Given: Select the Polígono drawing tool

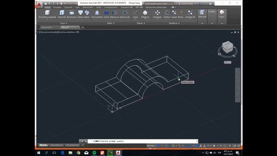Looking at the screenshot, I should pyautogui.click(x=145, y=14).
